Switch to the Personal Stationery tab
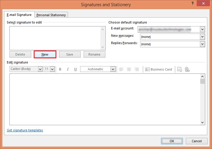Viewport: 212px width, 149px height. 51,15
